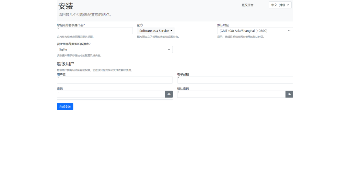
Task: Click the 更改语言 label
Action: pyautogui.click(x=248, y=5)
